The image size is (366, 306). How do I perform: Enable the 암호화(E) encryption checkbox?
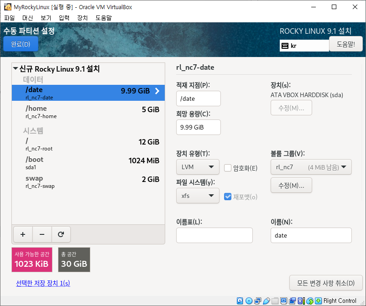pos(228,168)
